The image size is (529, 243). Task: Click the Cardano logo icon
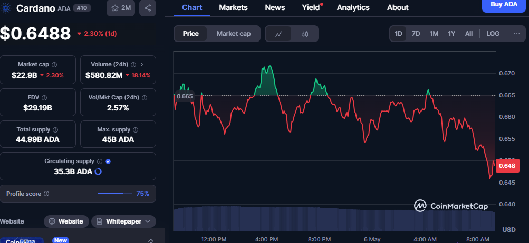click(x=7, y=8)
